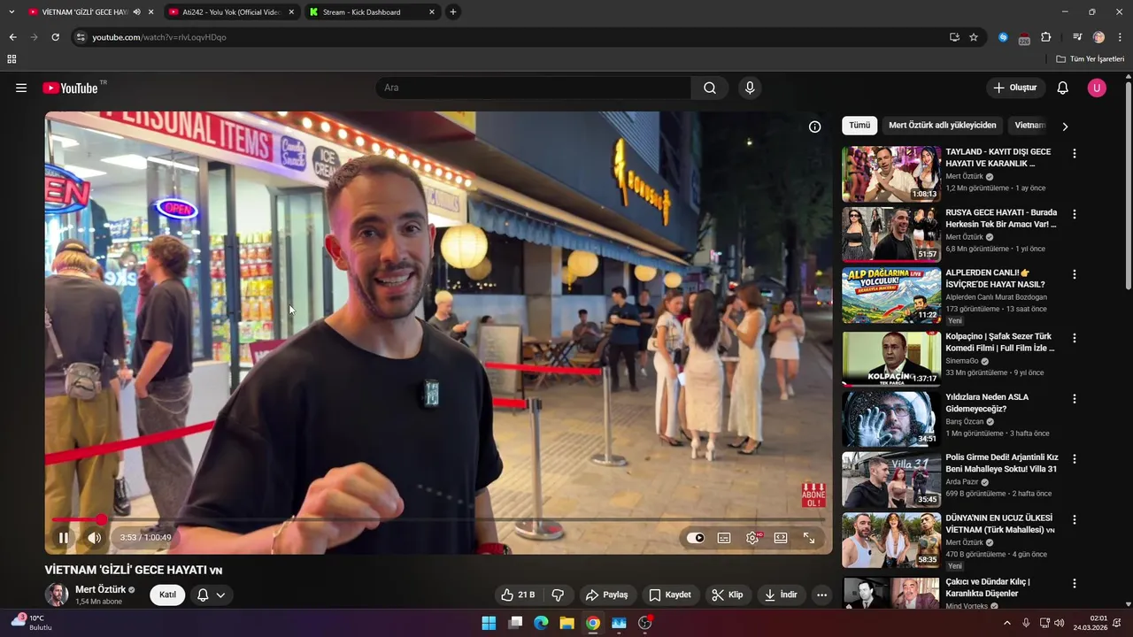Open options for Polis Girme Dedi video

point(1075,459)
